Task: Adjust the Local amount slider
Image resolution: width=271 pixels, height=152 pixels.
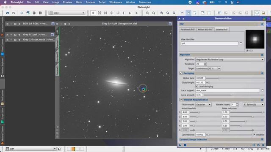Action: click(x=234, y=95)
